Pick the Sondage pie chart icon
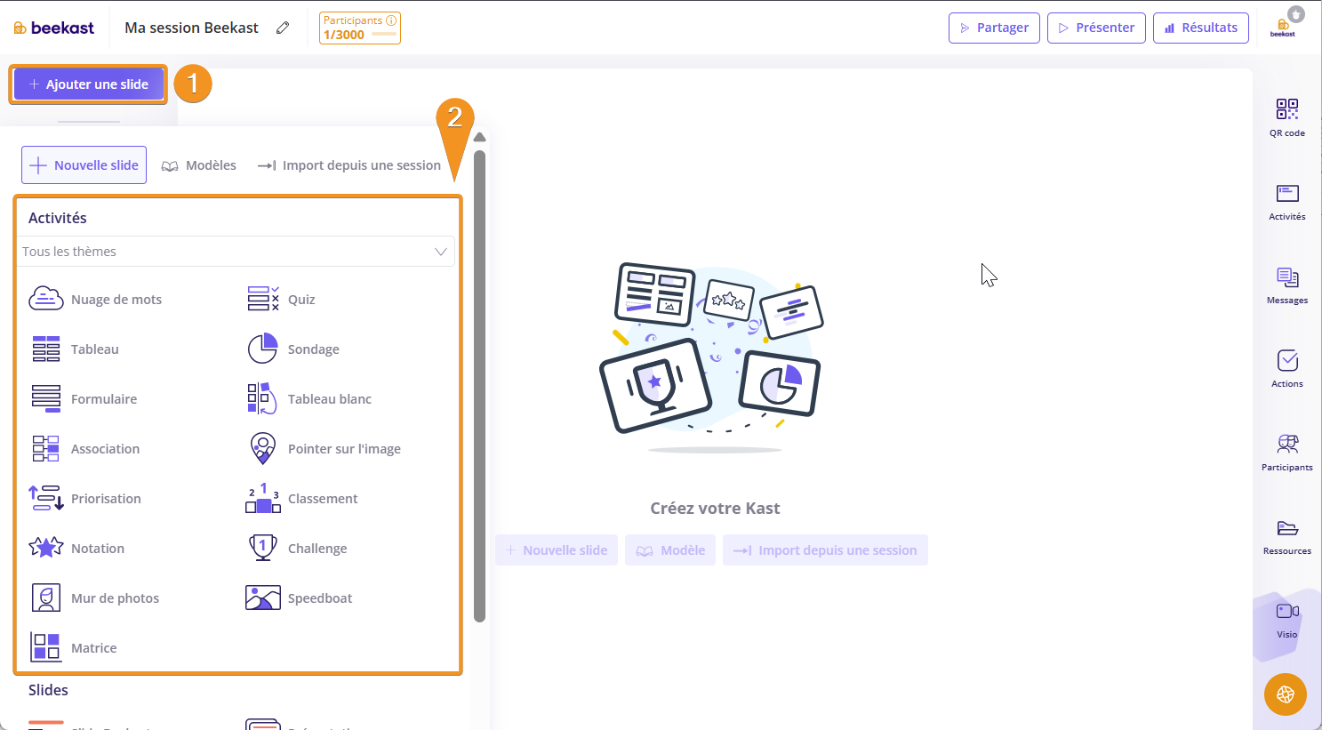1322x730 pixels. pos(262,349)
